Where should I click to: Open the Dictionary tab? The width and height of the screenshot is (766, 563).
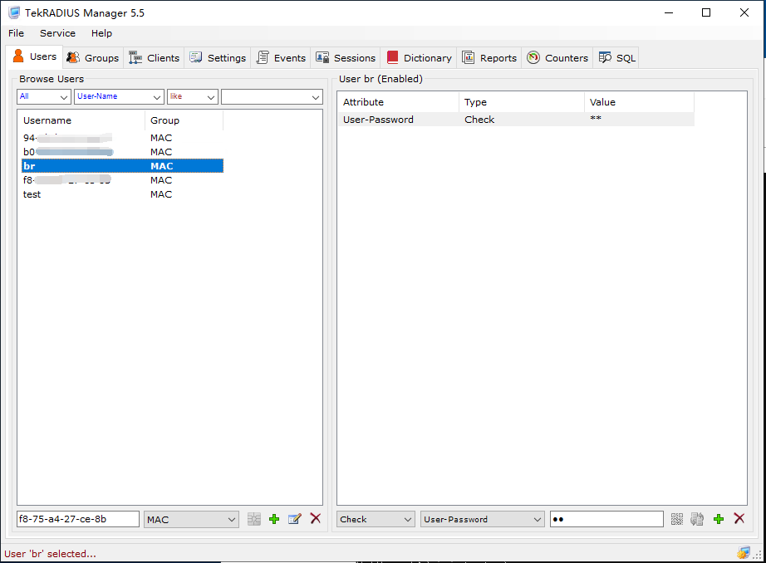419,57
